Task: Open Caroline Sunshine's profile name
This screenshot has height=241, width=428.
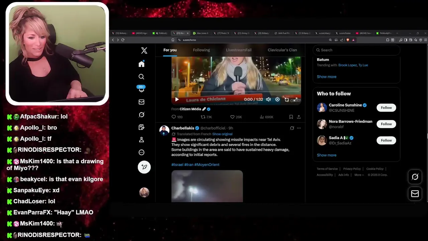Action: pyautogui.click(x=345, y=105)
